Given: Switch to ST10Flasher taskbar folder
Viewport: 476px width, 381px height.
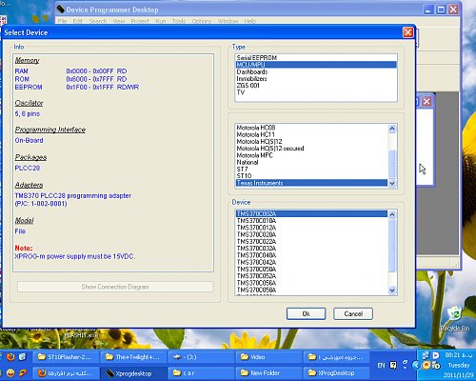Looking at the screenshot, I should pos(65,357).
